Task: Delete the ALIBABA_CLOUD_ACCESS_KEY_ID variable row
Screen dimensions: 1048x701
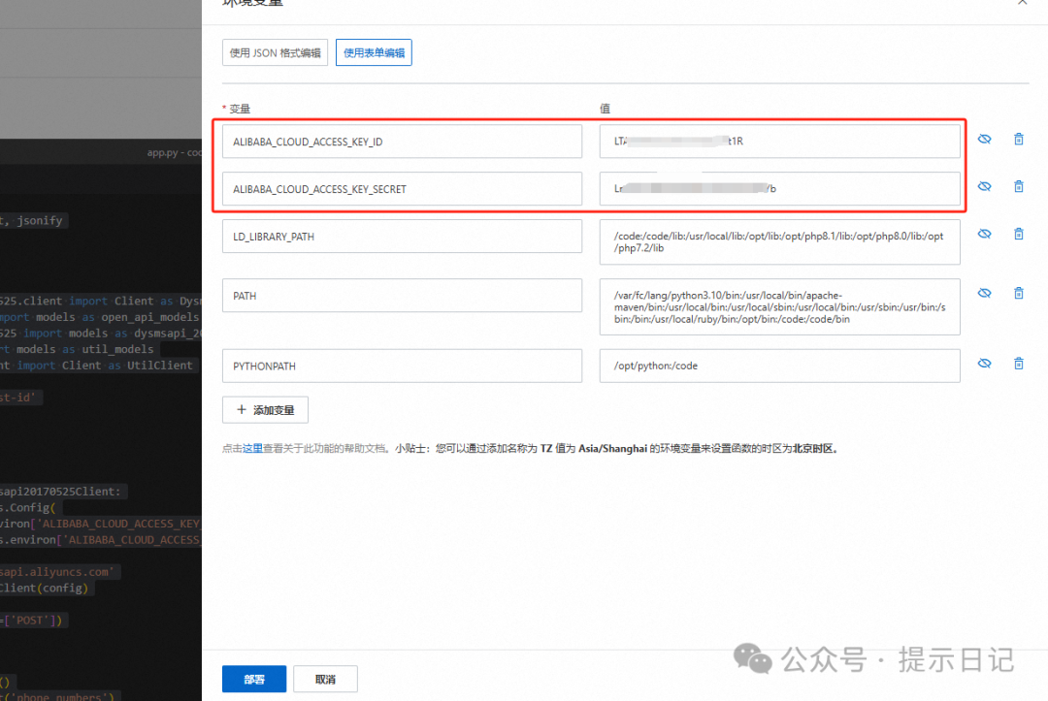Action: [1018, 140]
